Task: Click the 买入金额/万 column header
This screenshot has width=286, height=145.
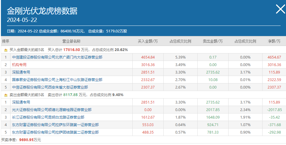Action: [x=148, y=41]
